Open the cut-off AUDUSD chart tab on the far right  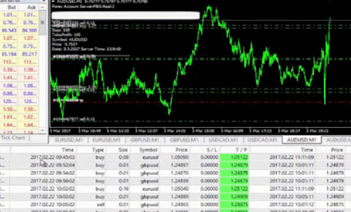pos(338,140)
